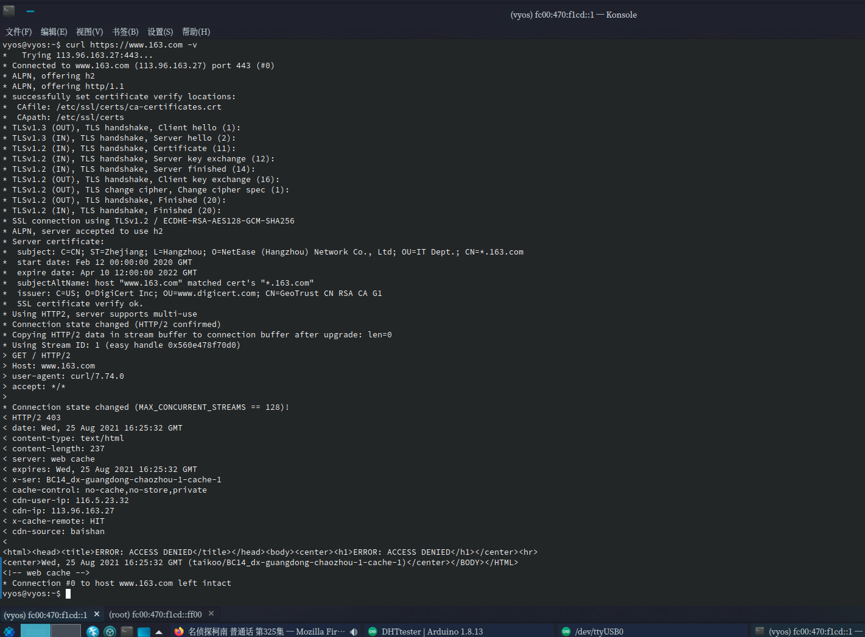Open the Konsole terminal launcher in taskbar
This screenshot has height=637, width=865.
127,632
